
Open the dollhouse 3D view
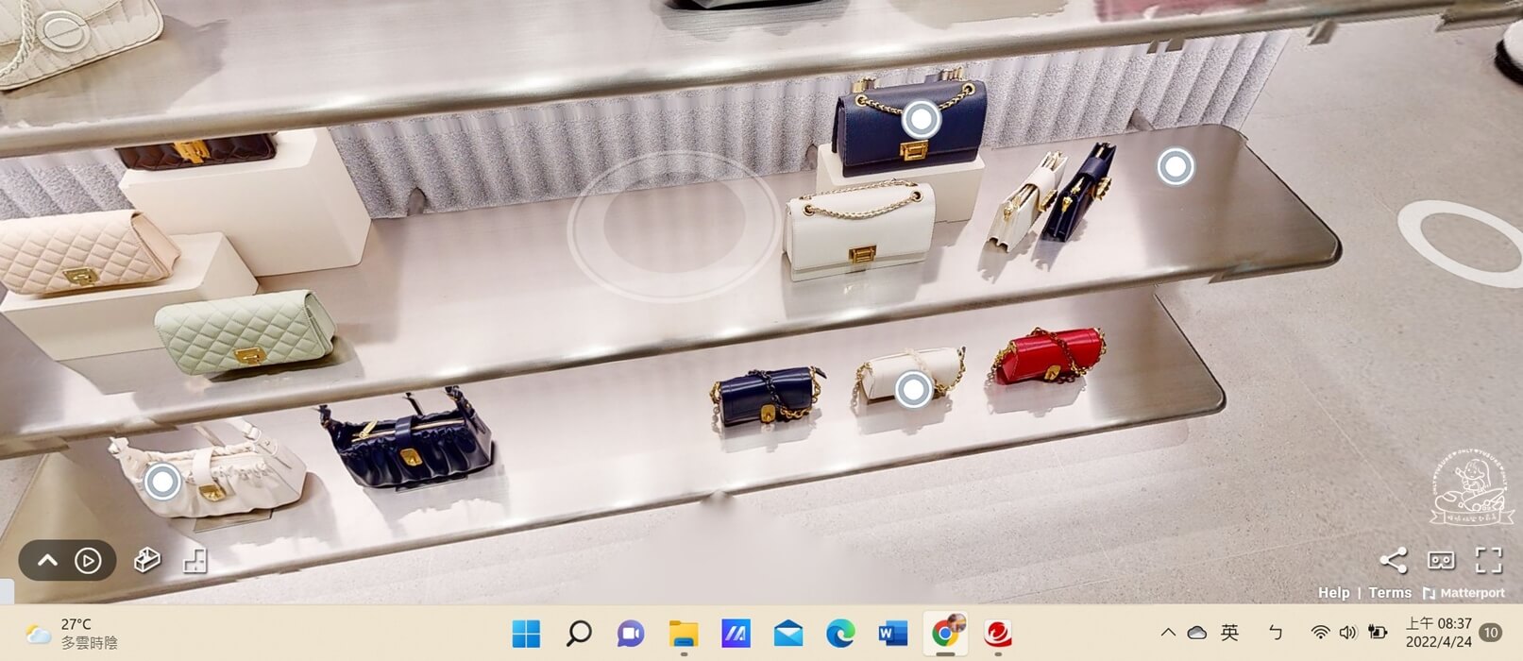pyautogui.click(x=146, y=561)
